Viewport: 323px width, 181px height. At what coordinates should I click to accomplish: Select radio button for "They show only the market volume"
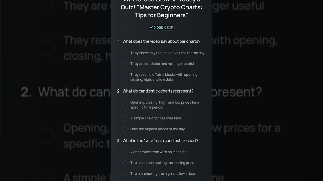point(125,53)
